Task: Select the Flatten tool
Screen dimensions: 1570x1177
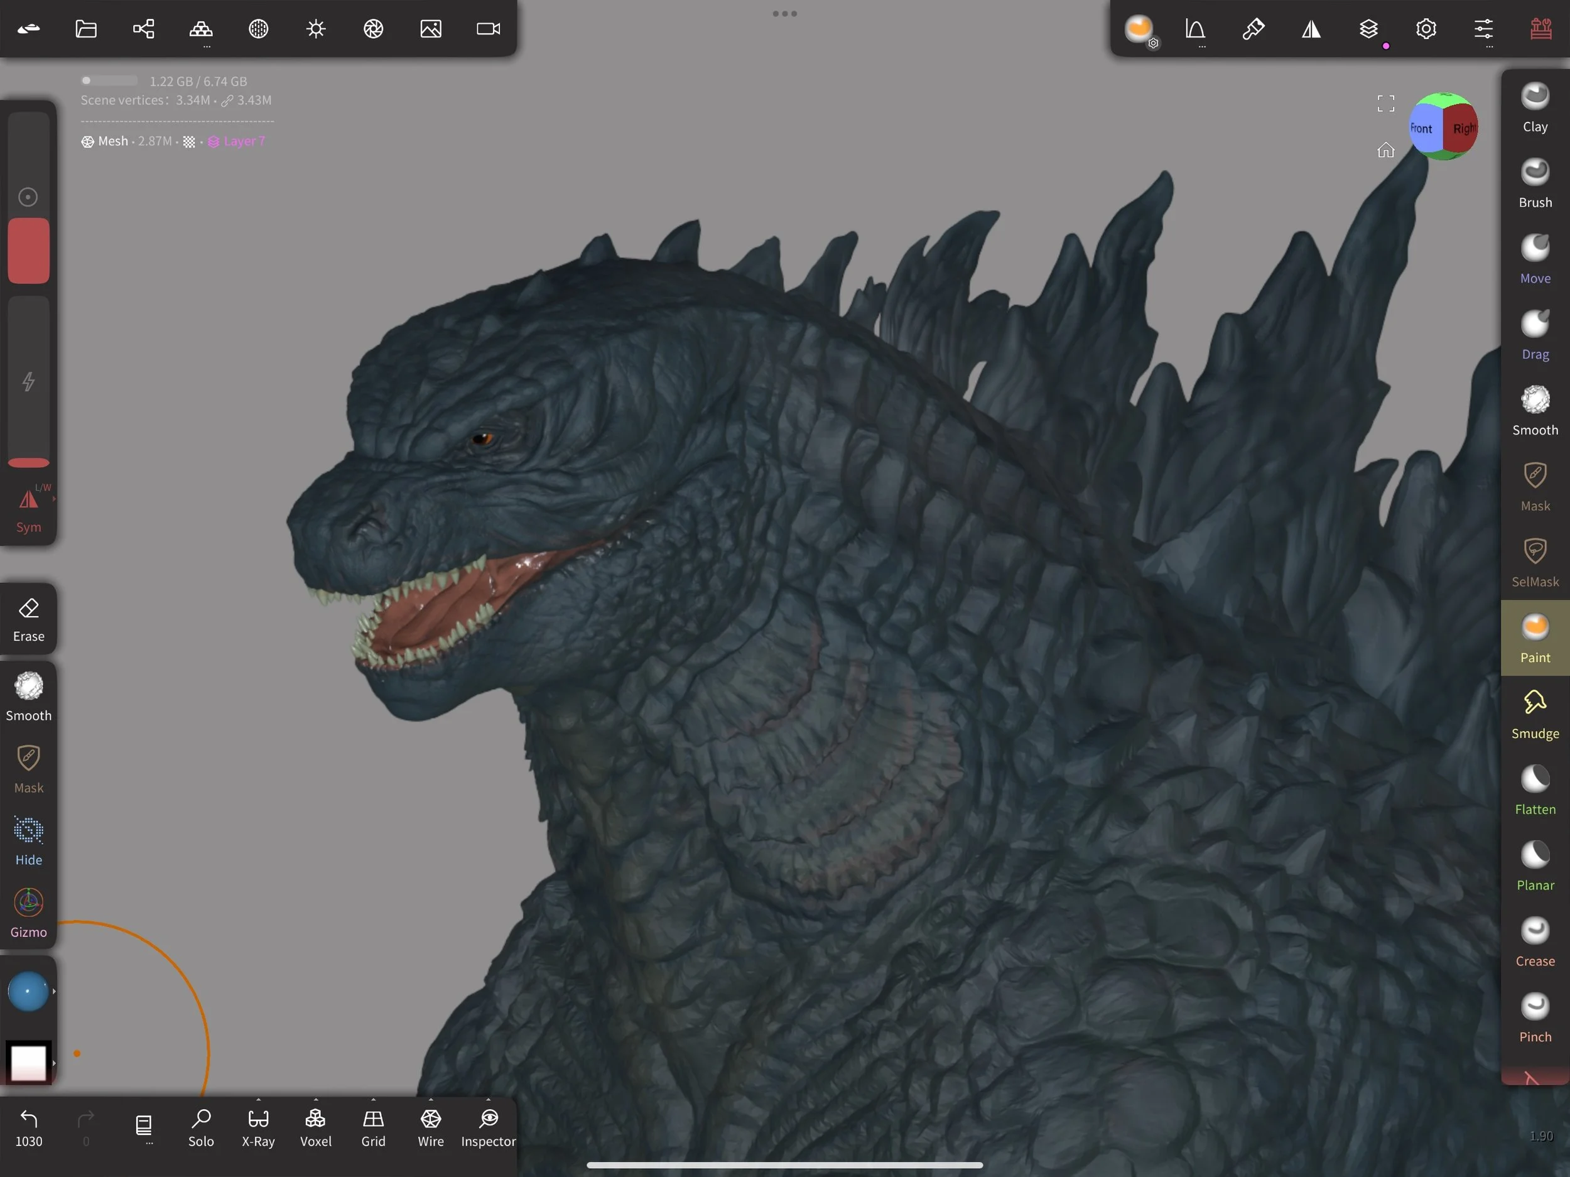Action: coord(1534,789)
